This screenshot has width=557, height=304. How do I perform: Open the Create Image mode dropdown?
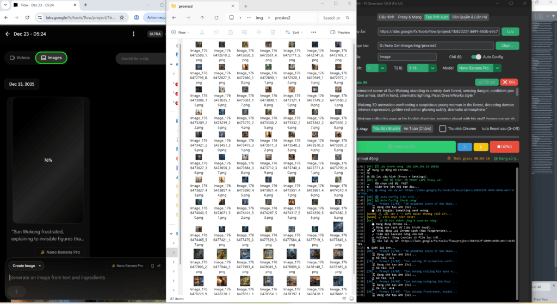pyautogui.click(x=27, y=266)
